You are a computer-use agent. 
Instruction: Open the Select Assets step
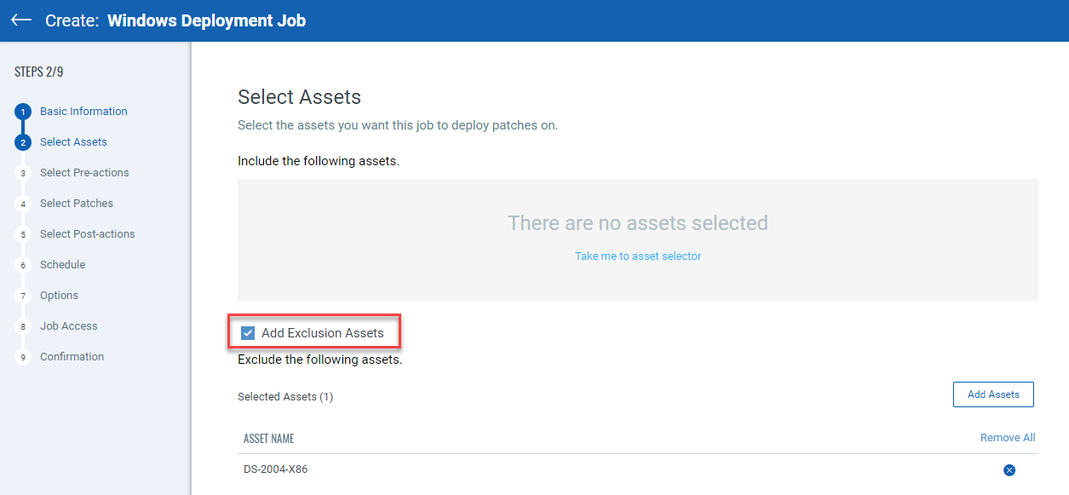(x=73, y=142)
